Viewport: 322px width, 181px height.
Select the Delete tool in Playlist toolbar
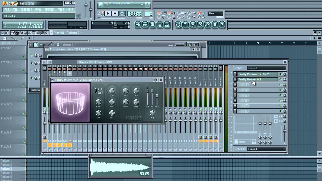click(x=21, y=33)
